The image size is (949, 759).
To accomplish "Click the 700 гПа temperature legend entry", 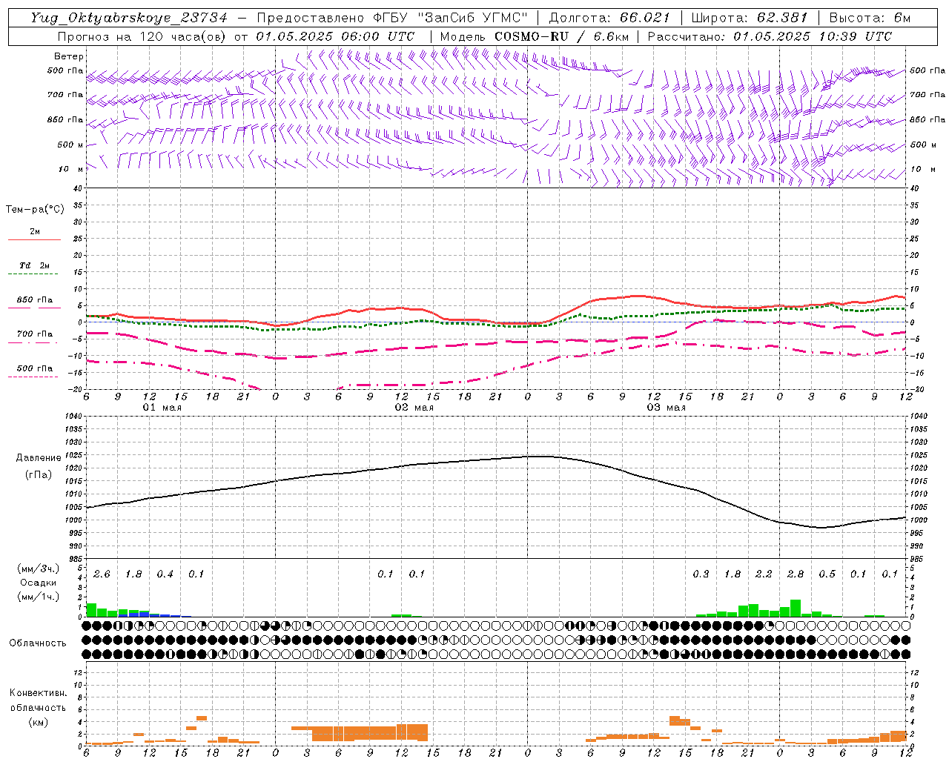I will (35, 334).
